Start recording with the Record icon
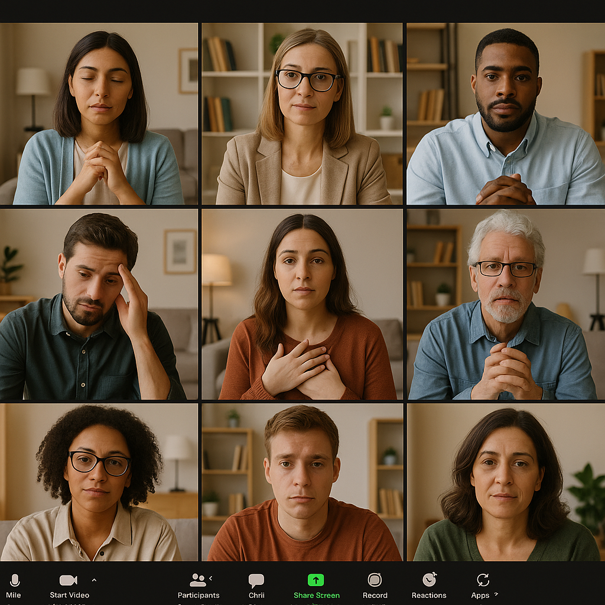605x605 pixels. tap(375, 580)
